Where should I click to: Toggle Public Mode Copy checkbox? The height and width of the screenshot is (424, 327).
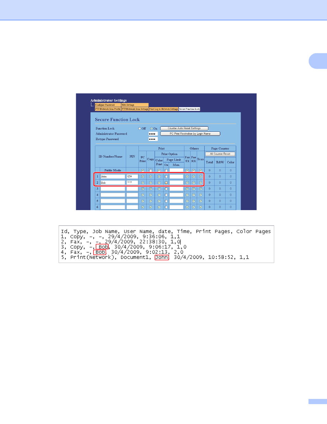(150, 171)
